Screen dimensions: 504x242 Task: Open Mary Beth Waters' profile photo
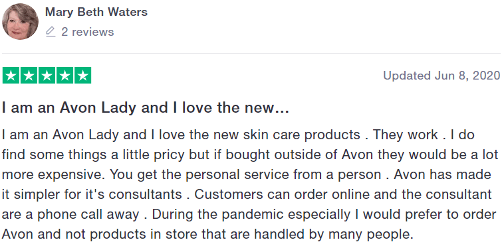[20, 21]
